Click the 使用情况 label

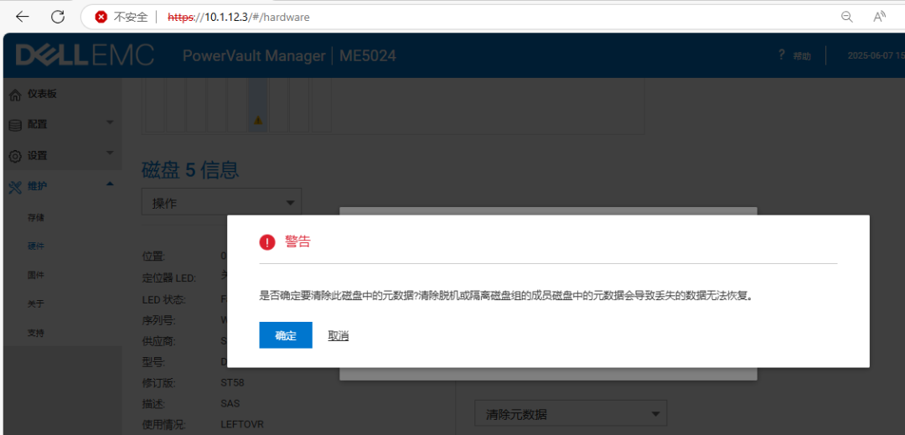point(163,425)
